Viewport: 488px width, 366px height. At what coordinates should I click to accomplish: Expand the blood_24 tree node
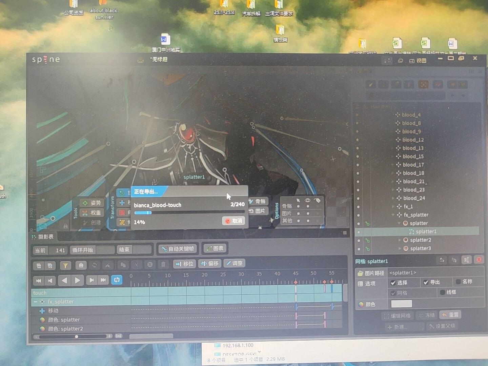pos(393,198)
